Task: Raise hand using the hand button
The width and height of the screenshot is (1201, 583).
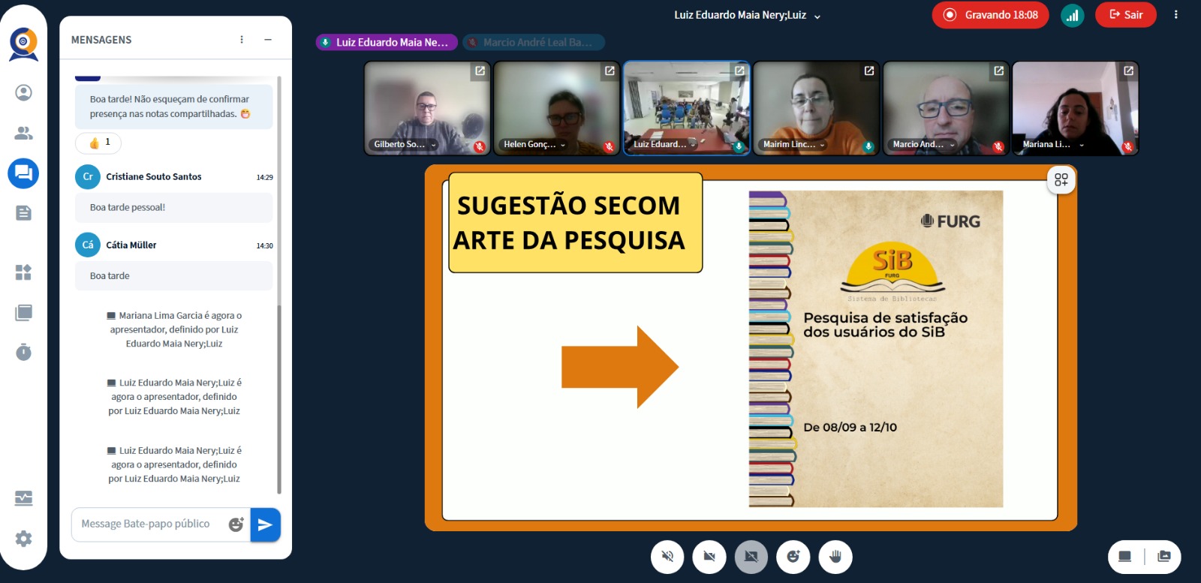Action: 835,557
